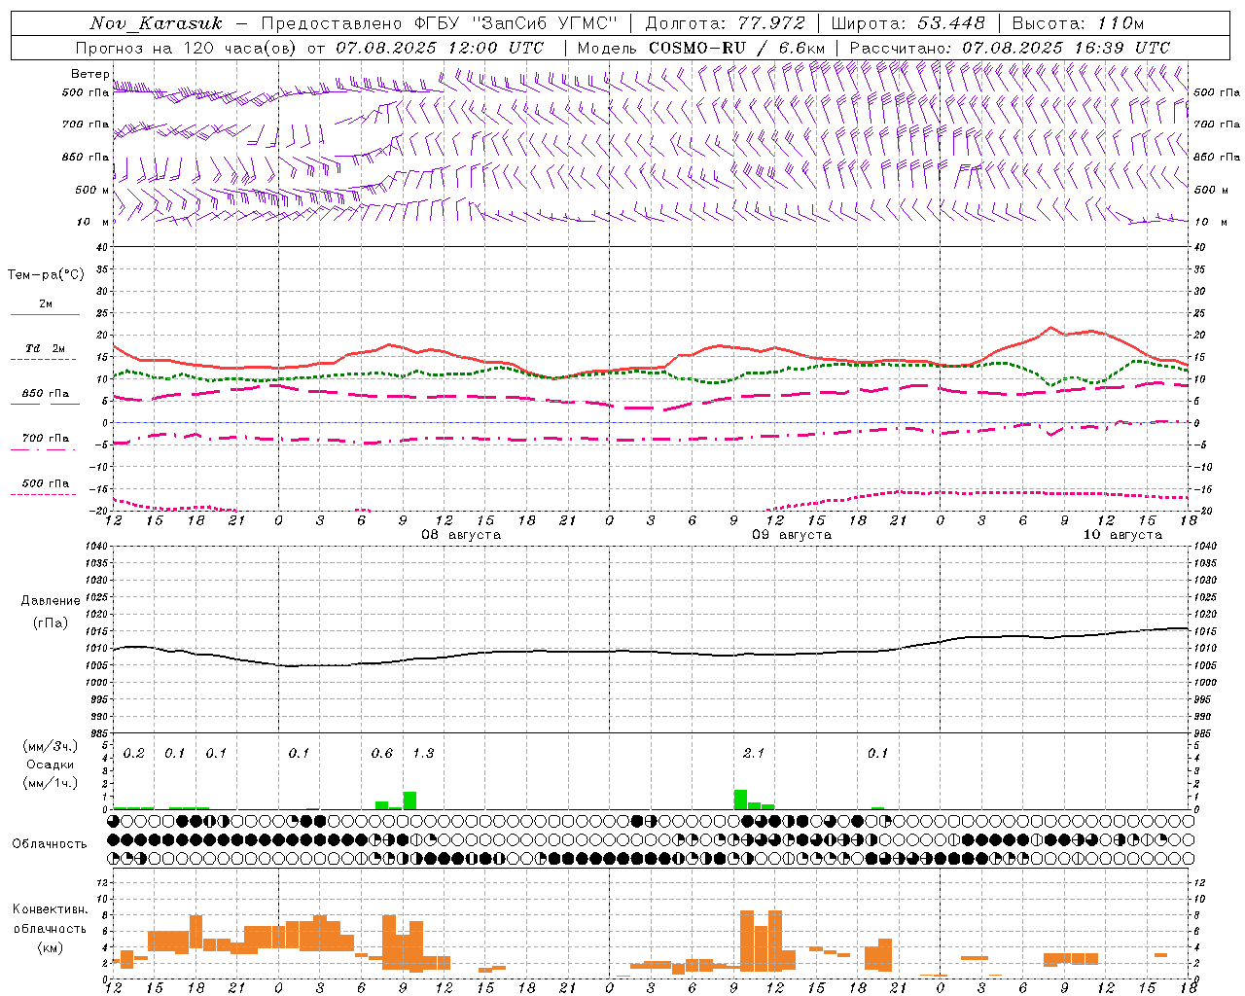Click the Конвективн. convective cloud label
The width and height of the screenshot is (1245, 996).
point(51,909)
